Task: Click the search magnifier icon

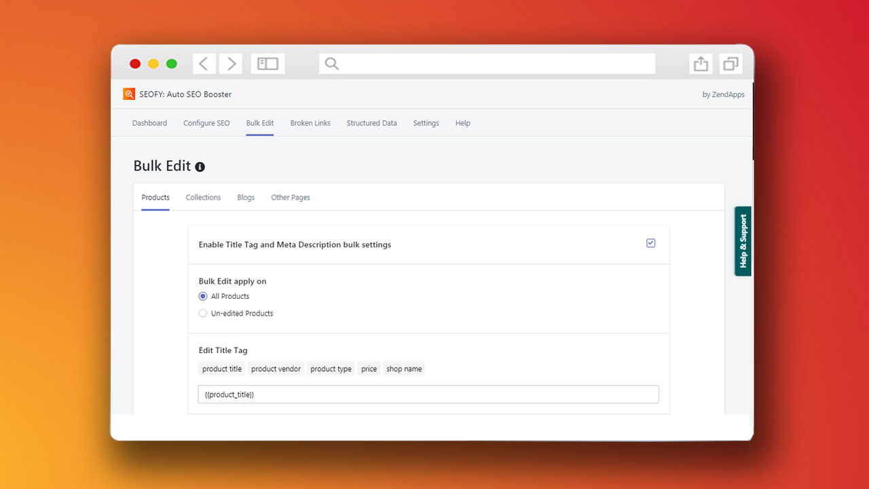Action: 331,64
